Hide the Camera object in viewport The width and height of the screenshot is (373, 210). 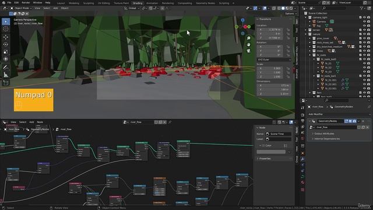(x=364, y=22)
